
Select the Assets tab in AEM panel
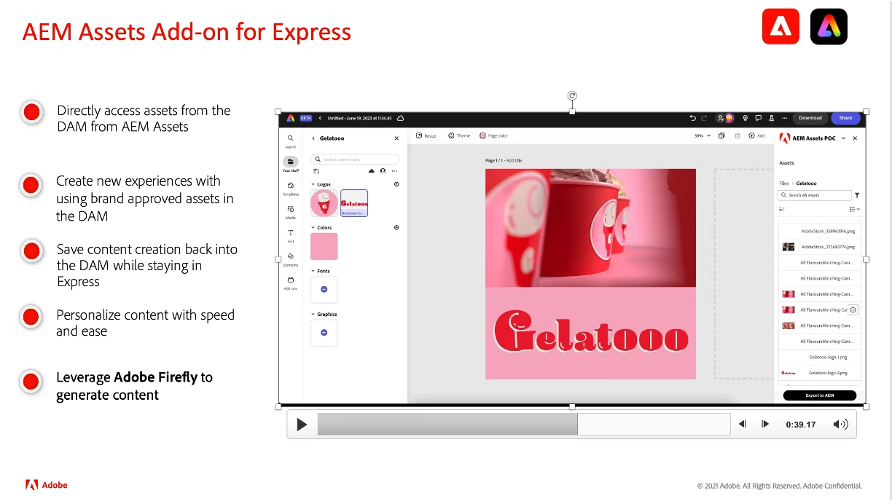[x=786, y=163]
